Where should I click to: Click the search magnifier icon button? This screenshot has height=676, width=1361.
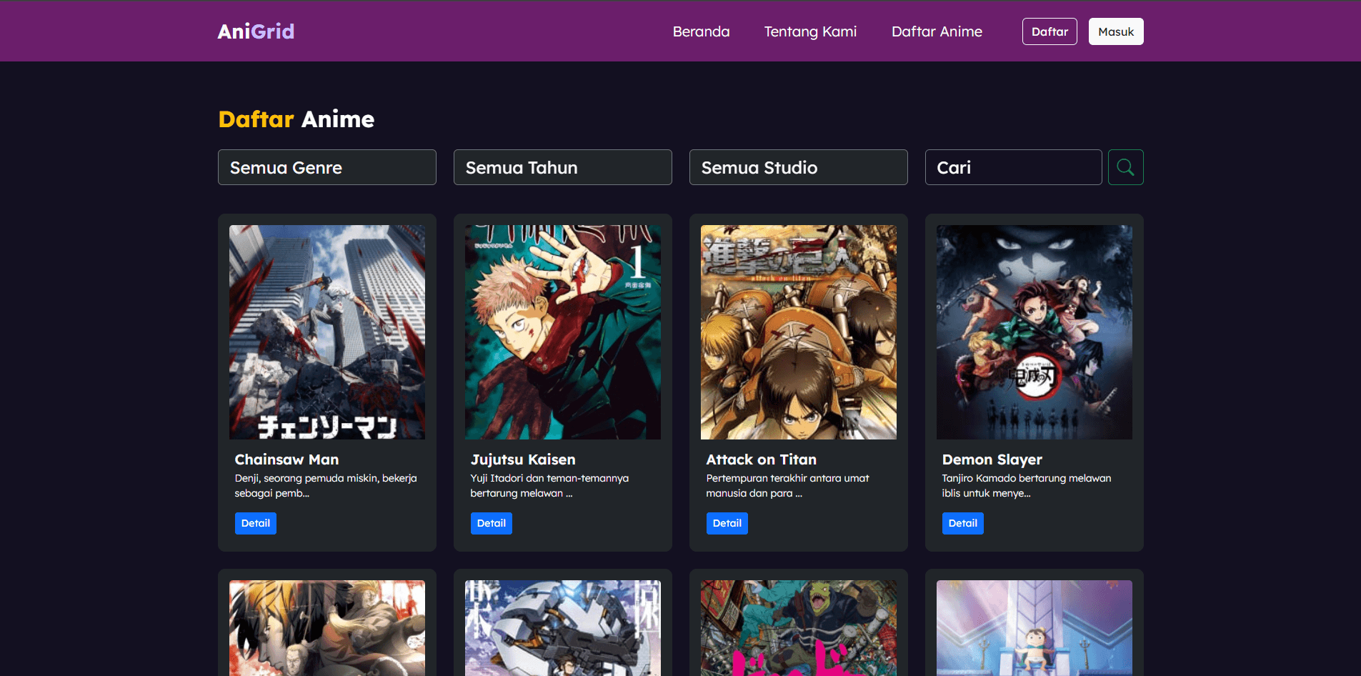[1125, 167]
